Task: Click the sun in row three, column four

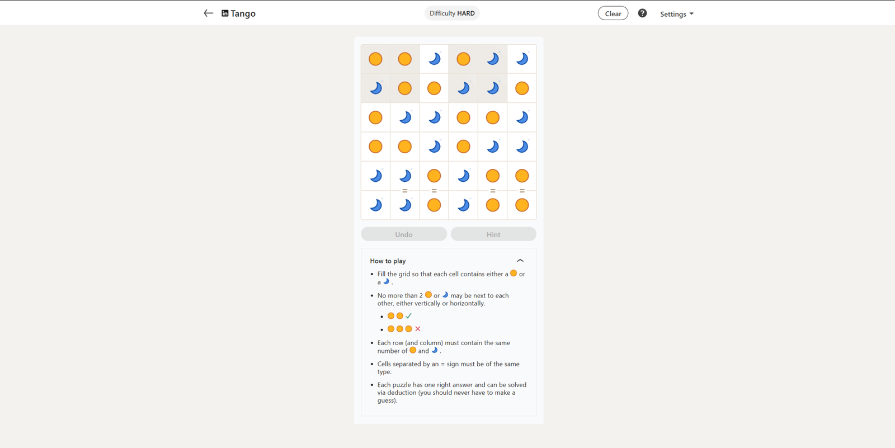Action: coord(463,117)
